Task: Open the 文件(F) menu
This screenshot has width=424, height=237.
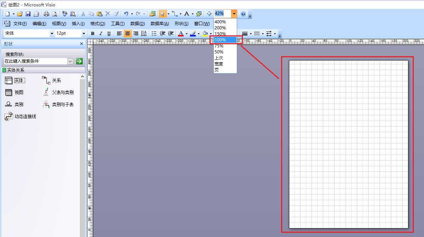Action: click(20, 23)
